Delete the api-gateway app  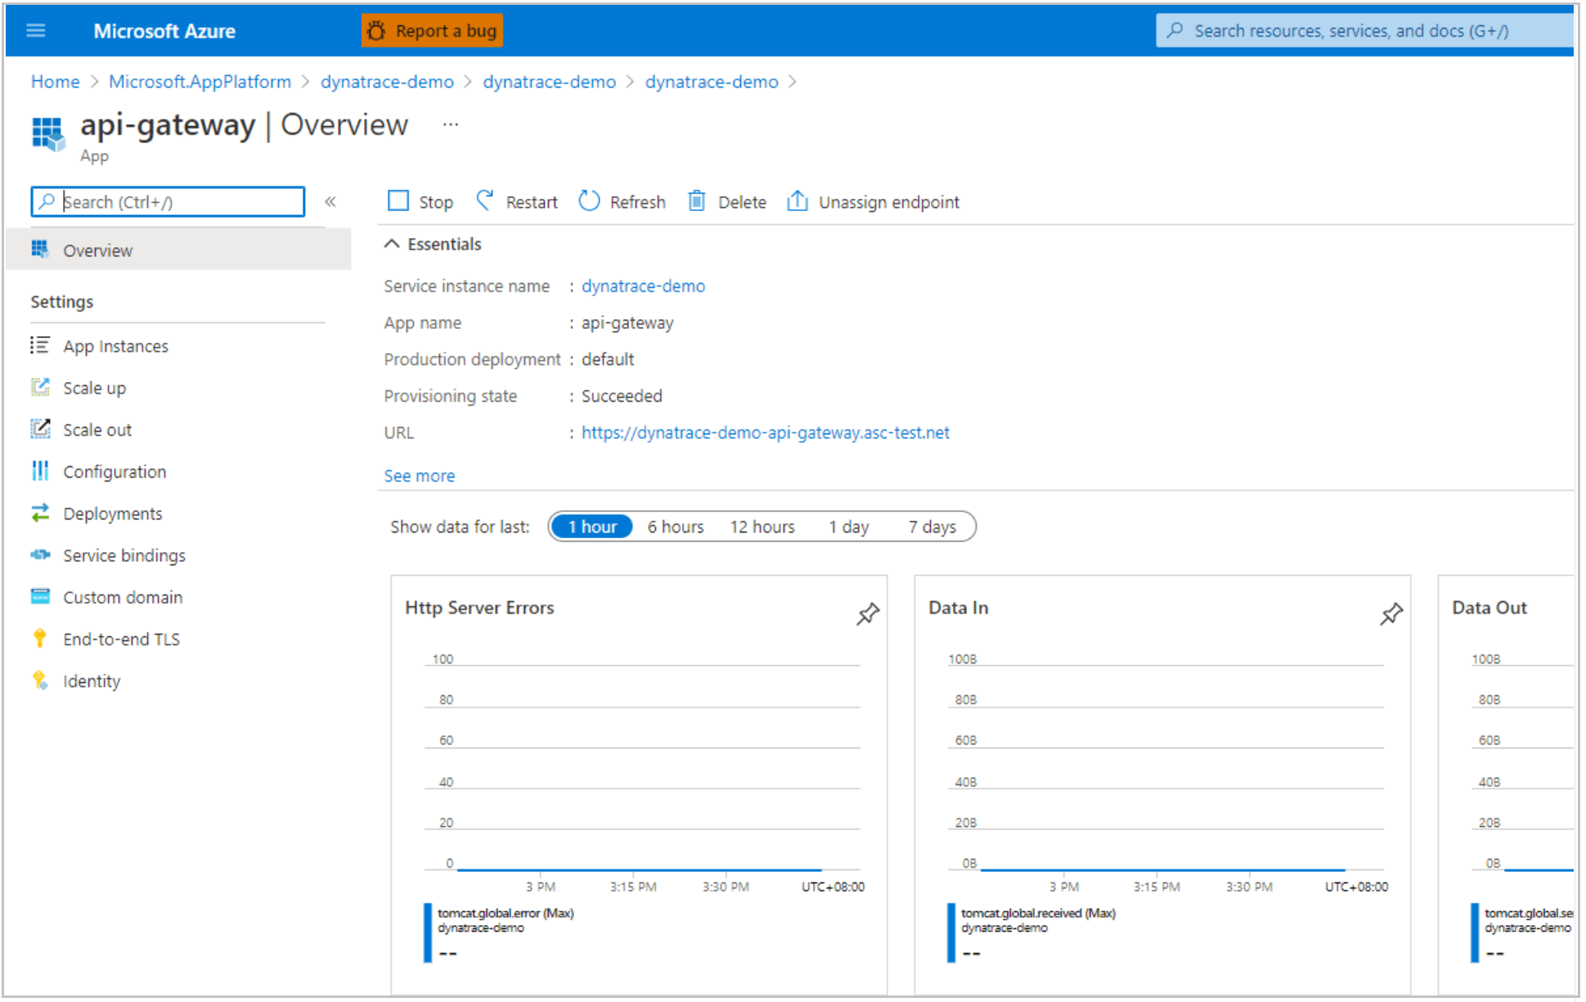coord(696,201)
